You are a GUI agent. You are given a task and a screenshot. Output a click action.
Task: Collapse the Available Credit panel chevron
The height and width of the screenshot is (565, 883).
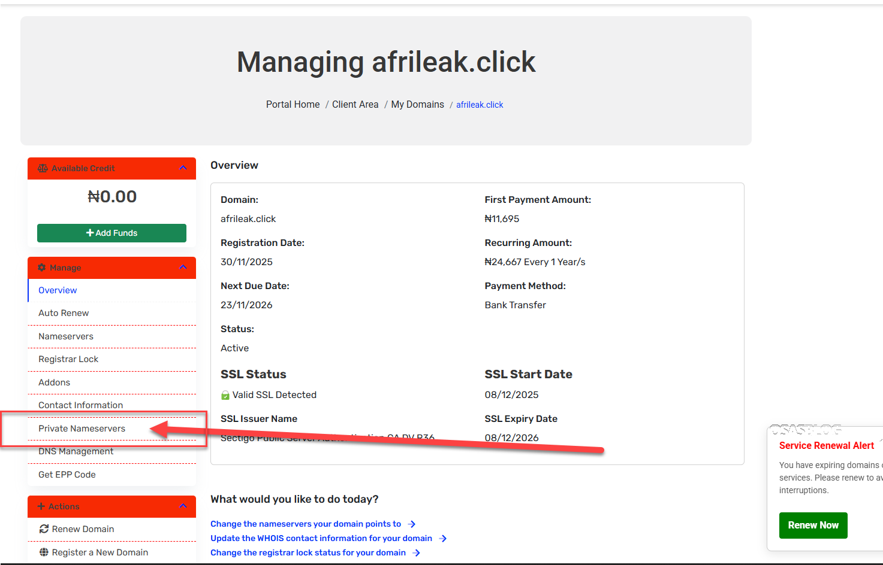click(183, 168)
